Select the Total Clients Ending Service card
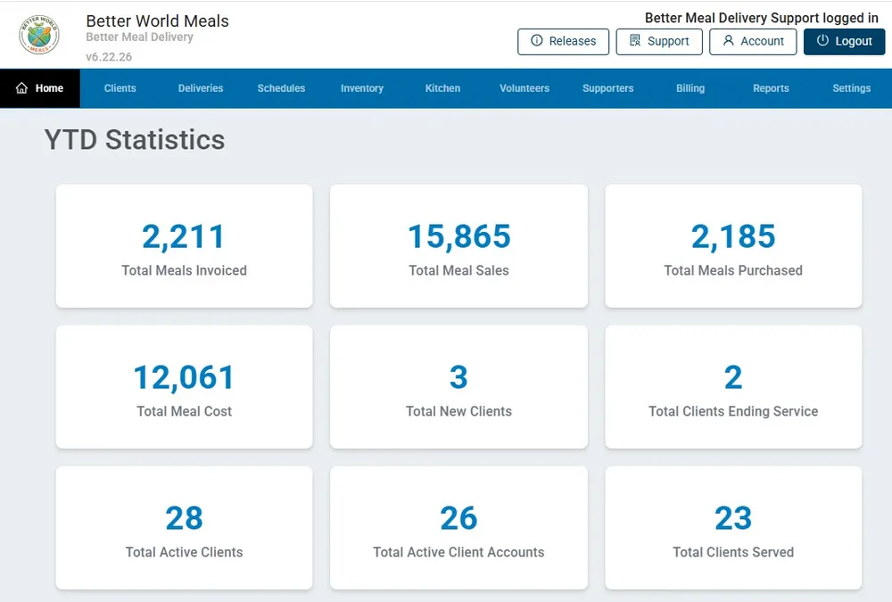This screenshot has height=602, width=892. coord(733,387)
